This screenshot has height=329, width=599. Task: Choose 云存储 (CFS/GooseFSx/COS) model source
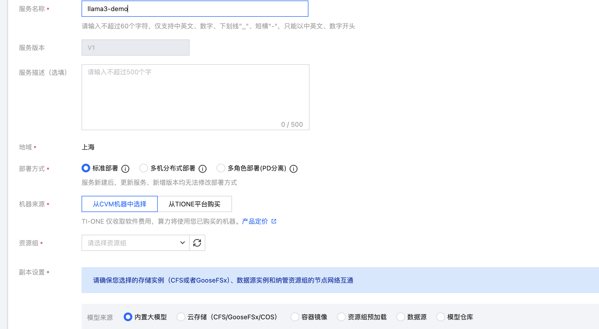pyautogui.click(x=181, y=317)
